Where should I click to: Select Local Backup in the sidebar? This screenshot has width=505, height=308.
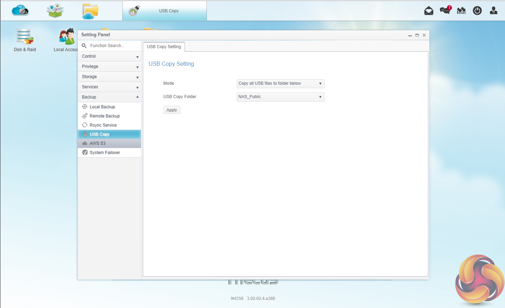pos(109,107)
